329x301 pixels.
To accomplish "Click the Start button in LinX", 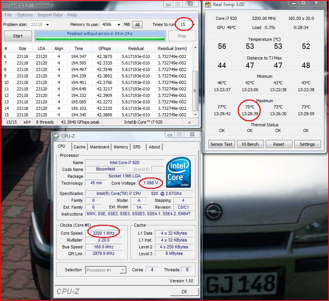I will tap(18, 36).
